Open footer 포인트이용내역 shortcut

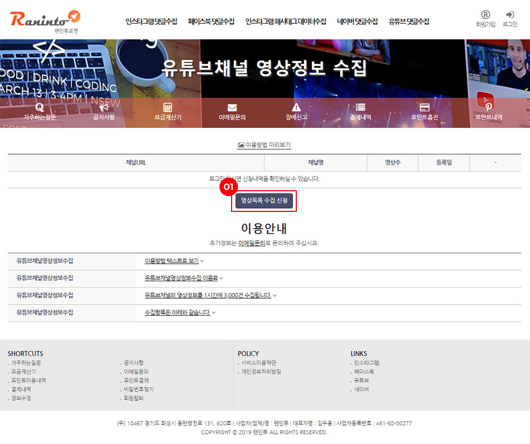(x=29, y=380)
